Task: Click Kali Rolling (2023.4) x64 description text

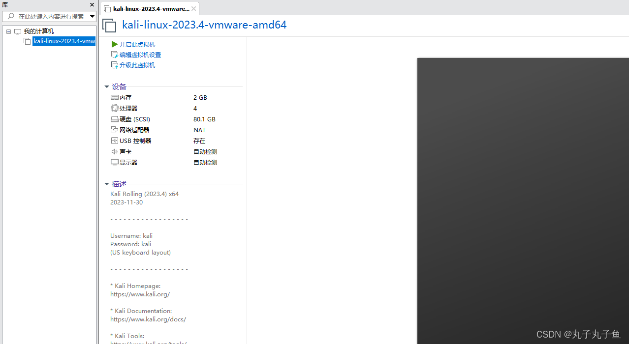Action: (x=145, y=194)
